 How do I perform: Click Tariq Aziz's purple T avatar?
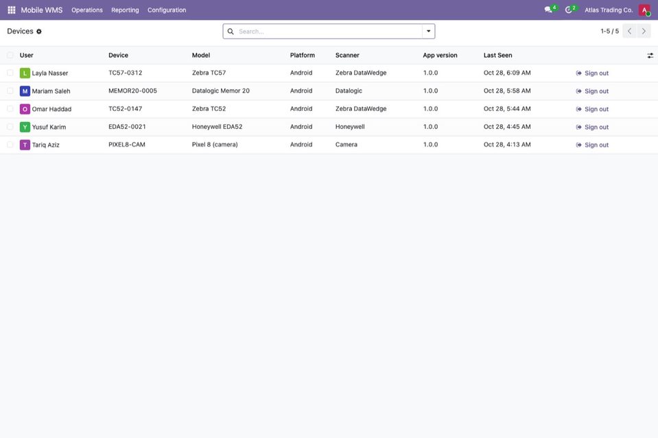coord(25,145)
